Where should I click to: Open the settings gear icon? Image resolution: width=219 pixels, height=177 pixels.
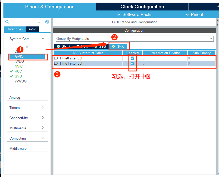pos(47,22)
